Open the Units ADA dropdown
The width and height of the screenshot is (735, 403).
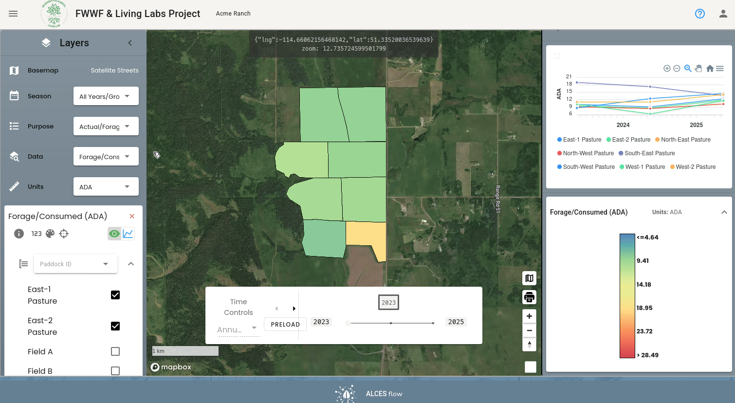point(106,186)
